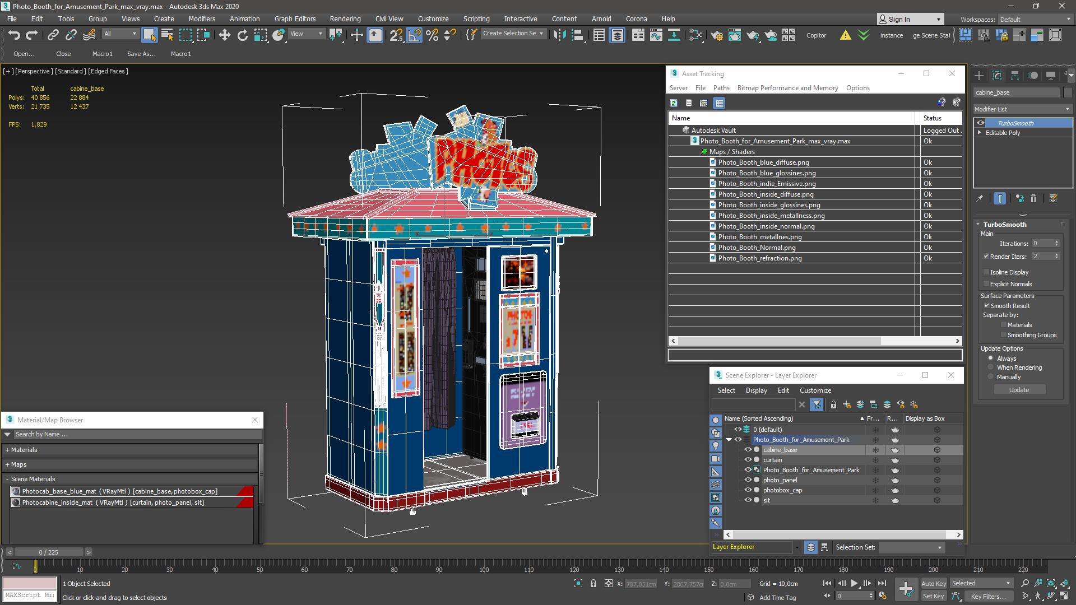Switch Asset Tracking to table view icon

[720, 103]
